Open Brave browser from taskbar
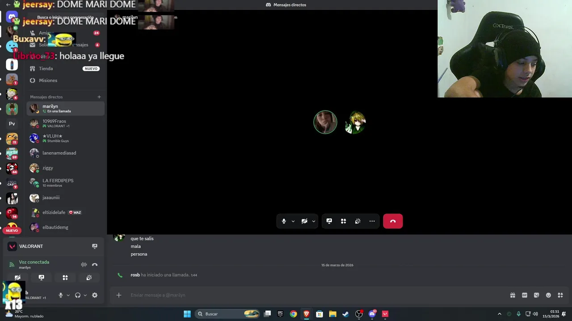This screenshot has width=572, height=321. pyautogui.click(x=307, y=314)
